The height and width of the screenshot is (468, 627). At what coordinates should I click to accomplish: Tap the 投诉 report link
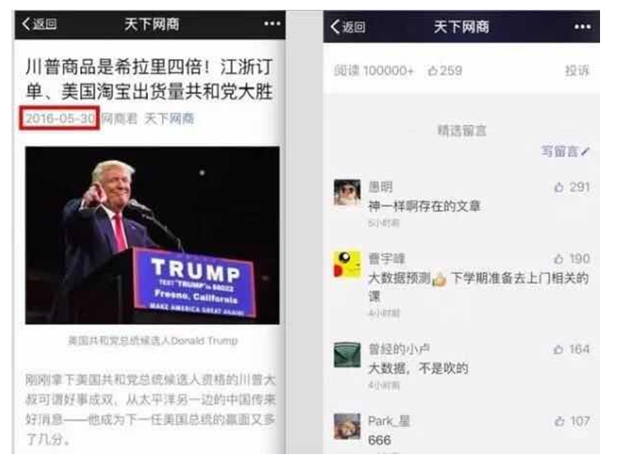[x=577, y=71]
